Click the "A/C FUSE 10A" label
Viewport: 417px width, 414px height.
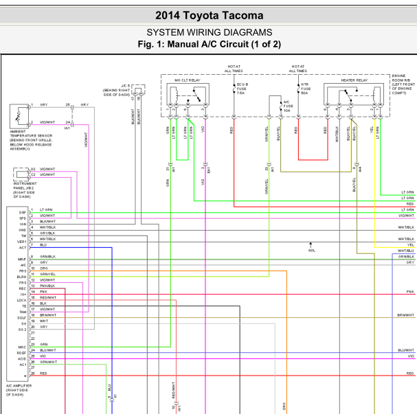[x=288, y=106]
